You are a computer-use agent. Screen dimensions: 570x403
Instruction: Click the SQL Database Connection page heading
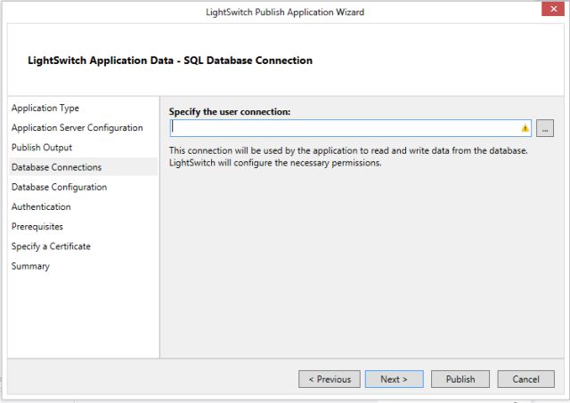171,60
